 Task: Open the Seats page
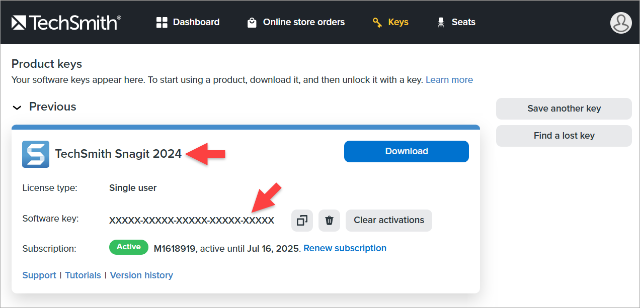456,22
